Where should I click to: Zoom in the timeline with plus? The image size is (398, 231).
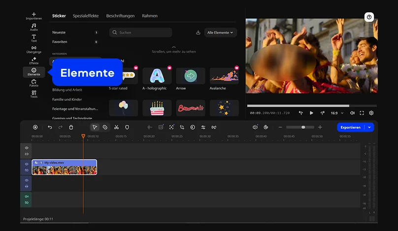click(320, 127)
